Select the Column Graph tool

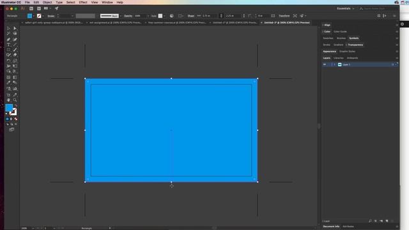tap(15, 89)
